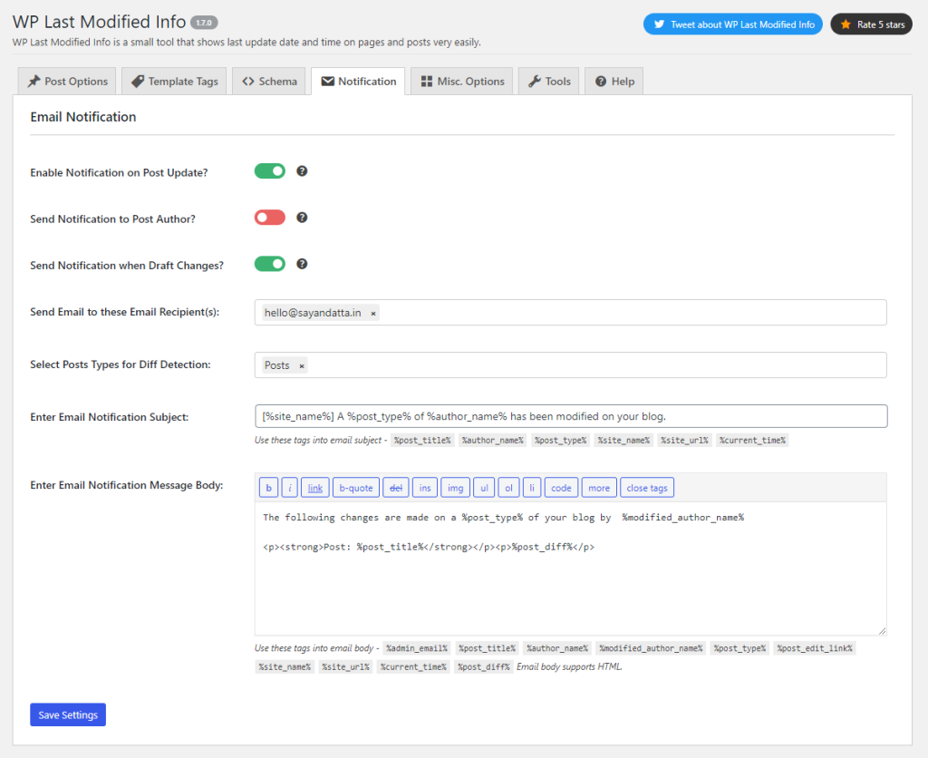The height and width of the screenshot is (758, 928).
Task: Click %author_name% subject tag
Action: coord(493,440)
